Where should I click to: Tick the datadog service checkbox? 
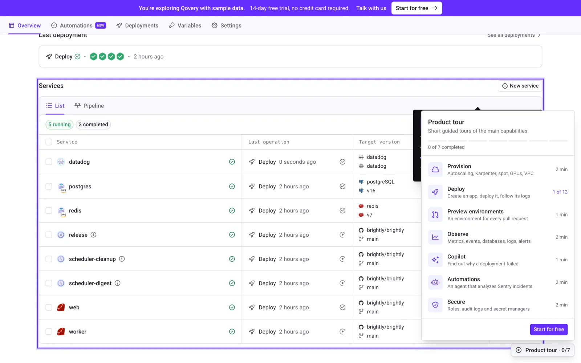coord(49,162)
